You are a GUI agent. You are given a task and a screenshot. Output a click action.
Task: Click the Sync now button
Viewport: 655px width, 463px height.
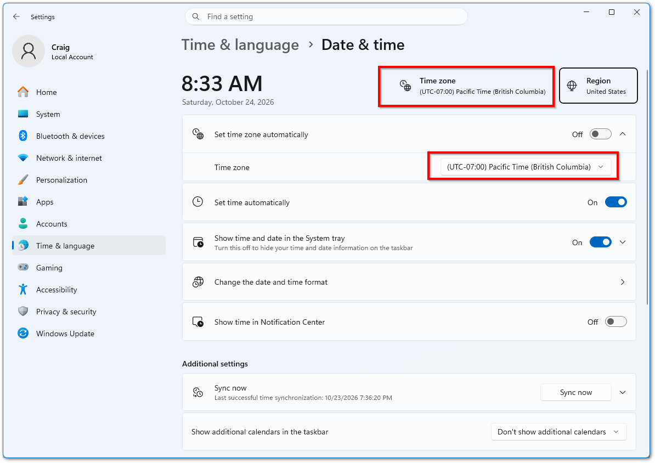[x=575, y=392]
